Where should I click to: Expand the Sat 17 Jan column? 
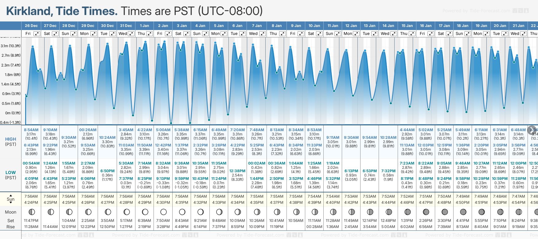pyautogui.click(x=449, y=34)
